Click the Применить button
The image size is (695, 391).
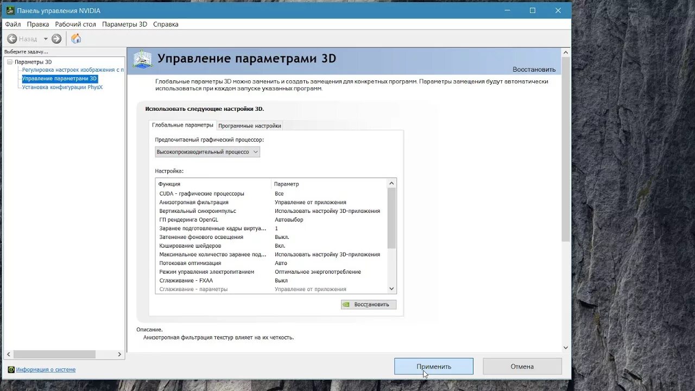(434, 367)
